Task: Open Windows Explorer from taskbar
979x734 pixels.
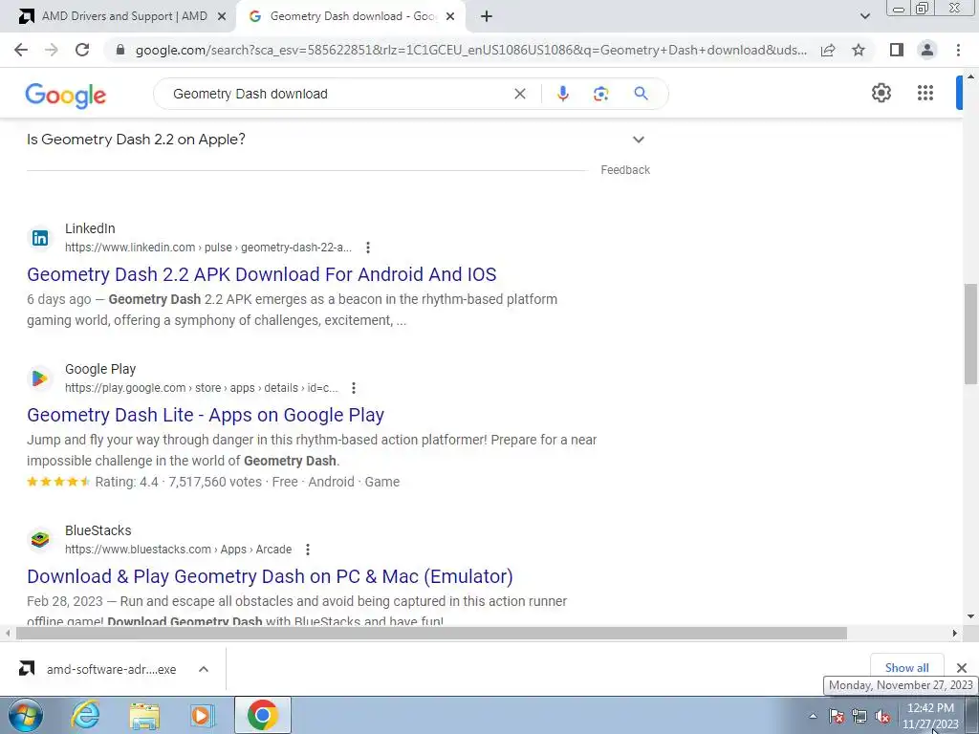Action: [144, 715]
